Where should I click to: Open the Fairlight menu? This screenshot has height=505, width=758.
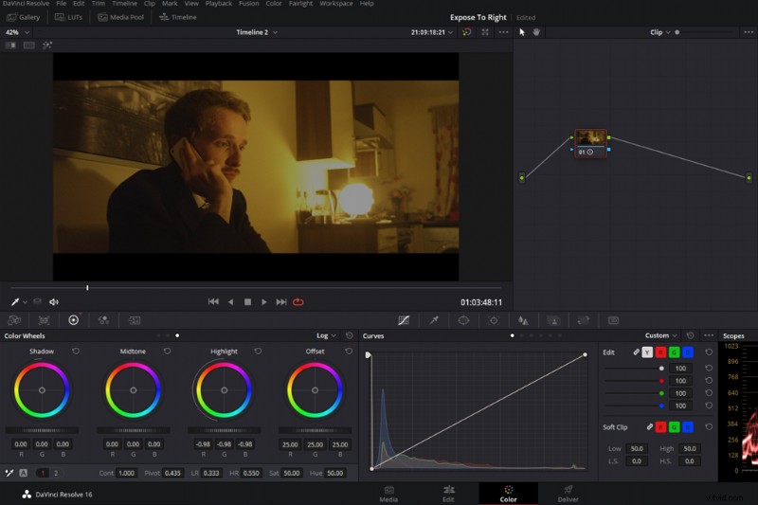300,4
